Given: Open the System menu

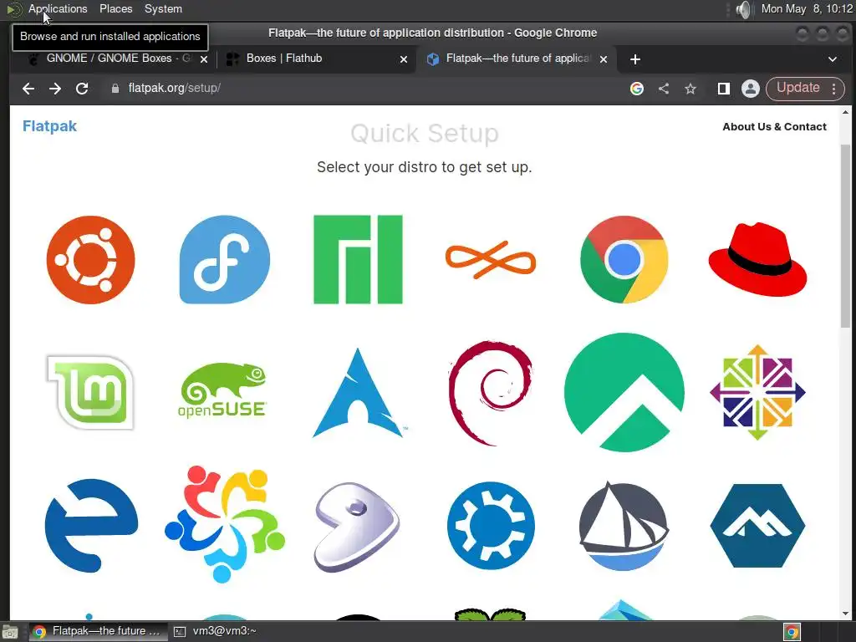Looking at the screenshot, I should click(x=163, y=8).
